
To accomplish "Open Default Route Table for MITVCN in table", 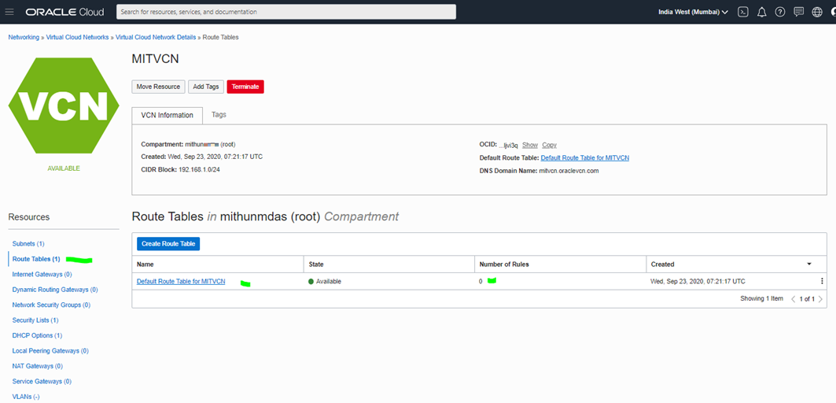I will click(181, 281).
